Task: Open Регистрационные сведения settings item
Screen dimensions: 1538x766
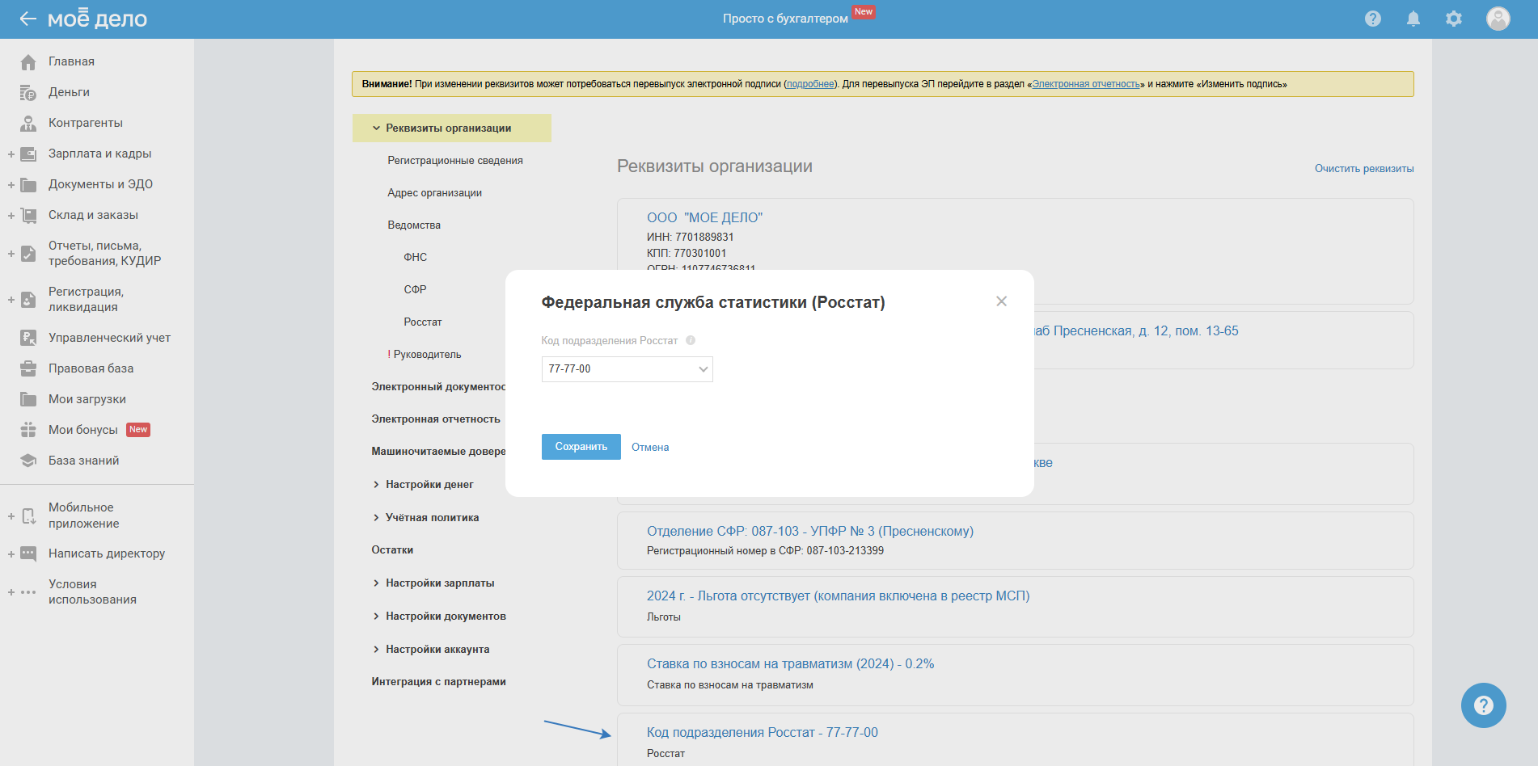Action: coord(455,161)
